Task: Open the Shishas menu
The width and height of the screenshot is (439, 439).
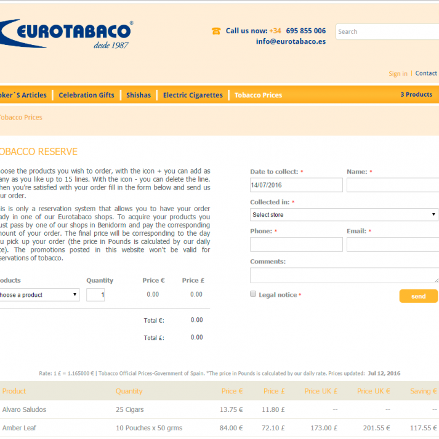Action: [x=139, y=95]
